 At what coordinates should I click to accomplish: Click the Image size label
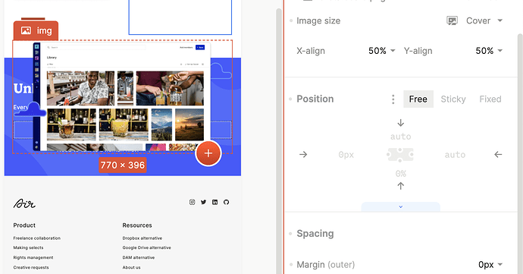click(318, 20)
